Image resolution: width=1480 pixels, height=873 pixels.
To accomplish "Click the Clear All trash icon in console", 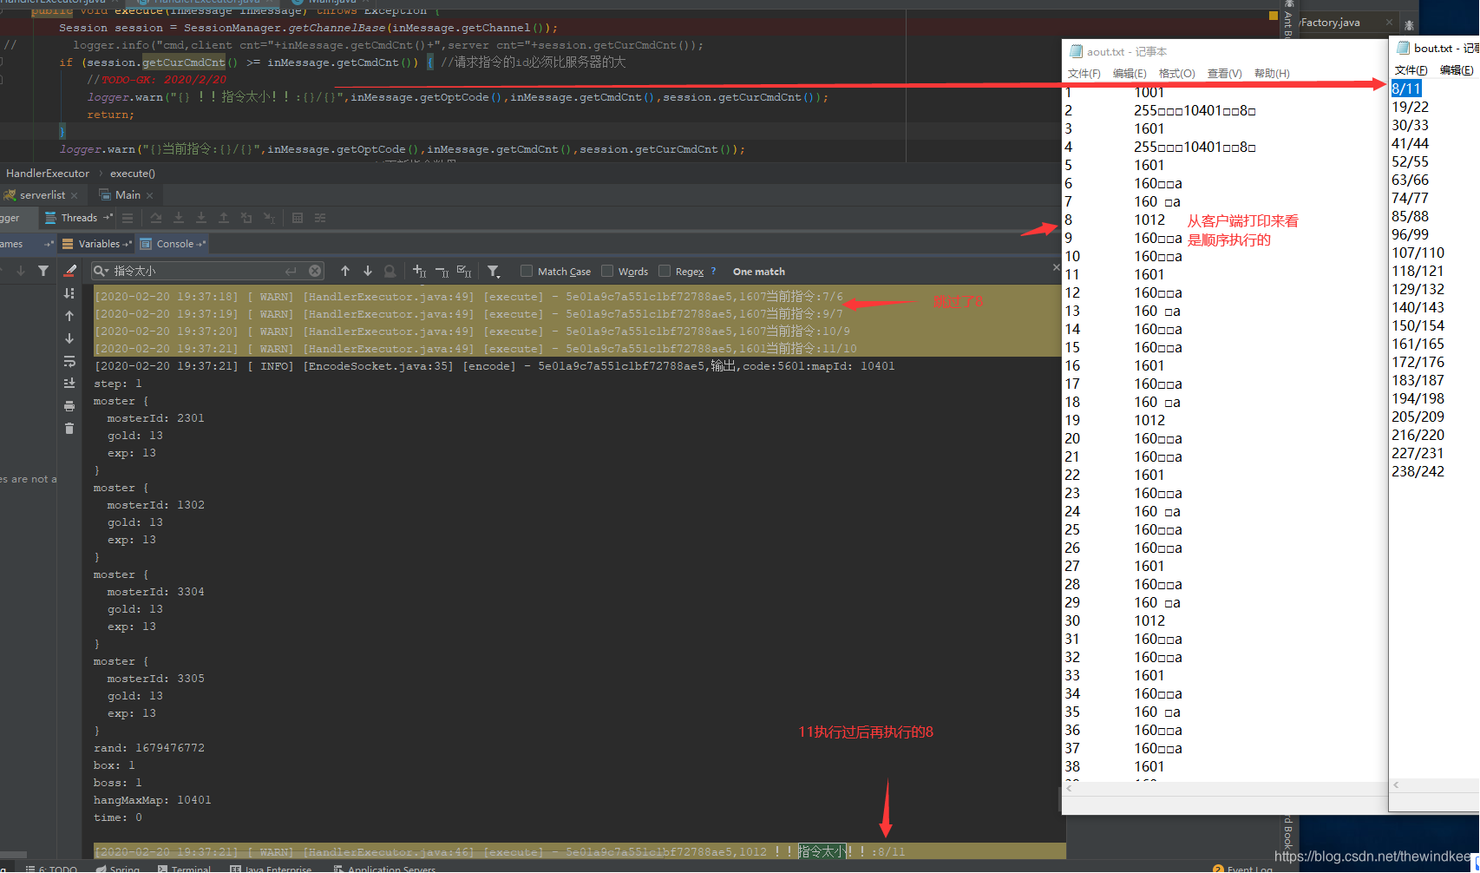I will coord(69,429).
